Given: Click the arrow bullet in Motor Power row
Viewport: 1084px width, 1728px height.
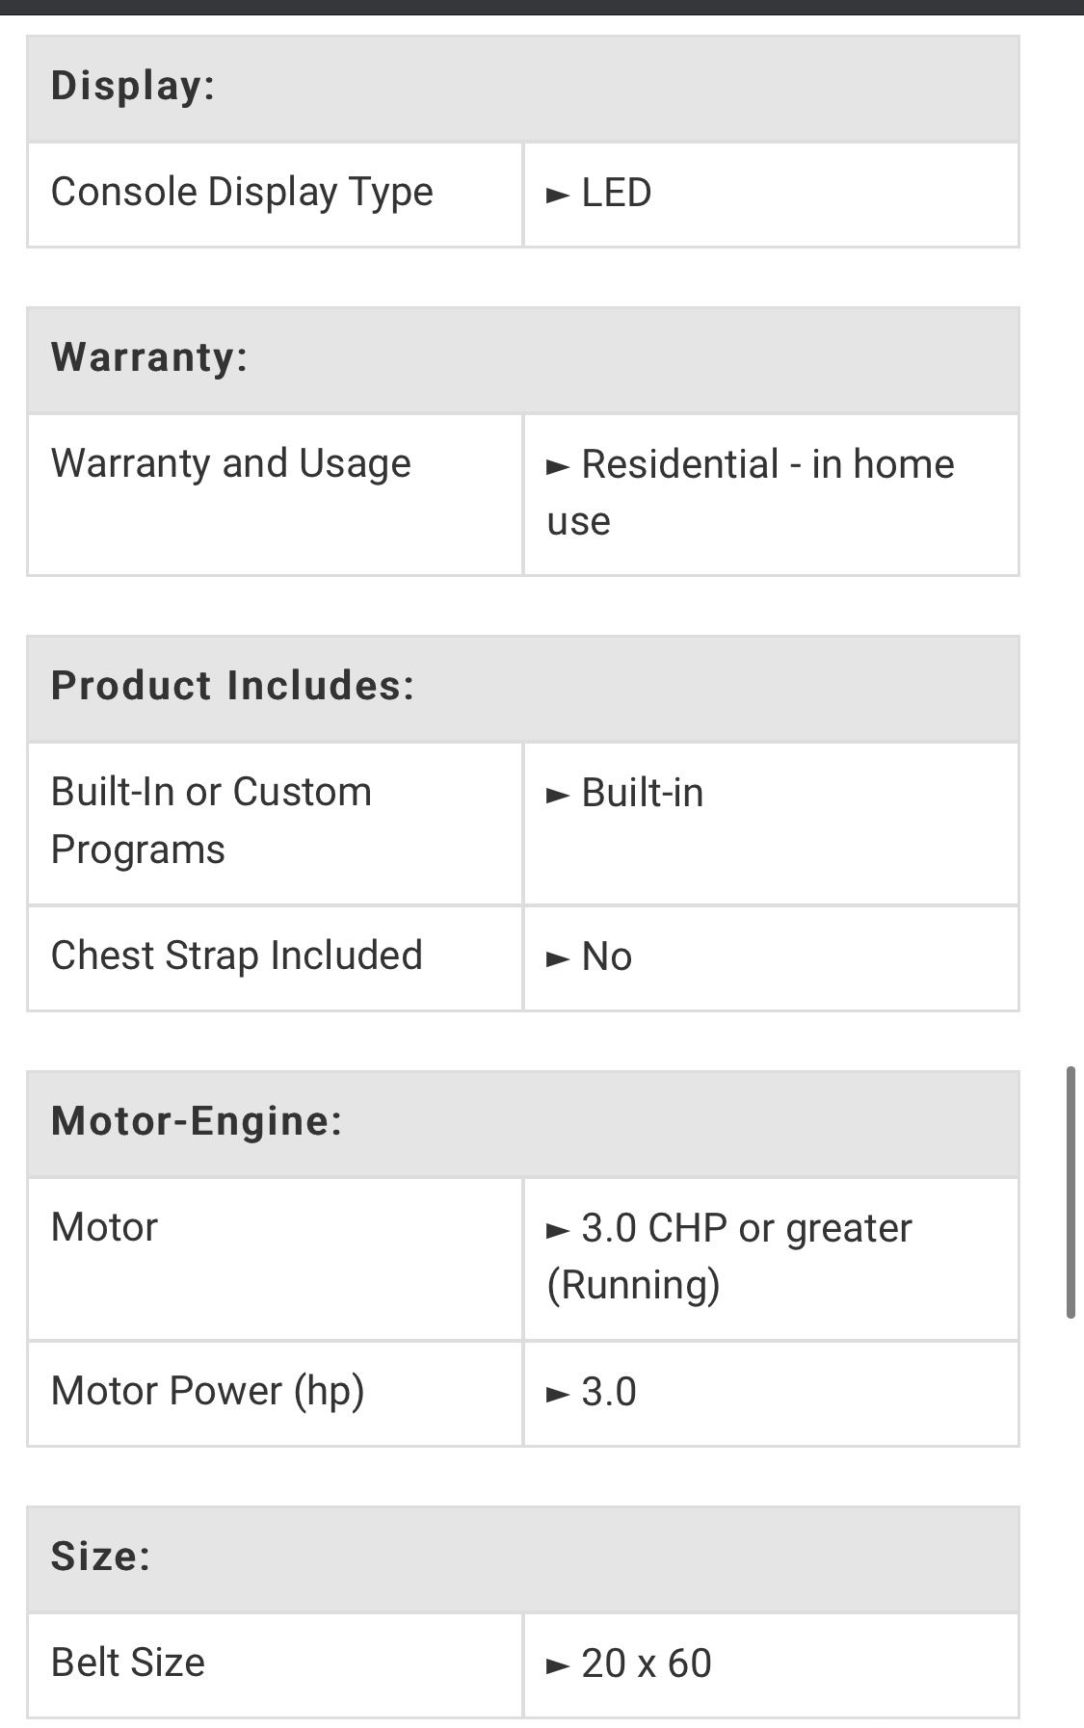Looking at the screenshot, I should coord(558,1395).
